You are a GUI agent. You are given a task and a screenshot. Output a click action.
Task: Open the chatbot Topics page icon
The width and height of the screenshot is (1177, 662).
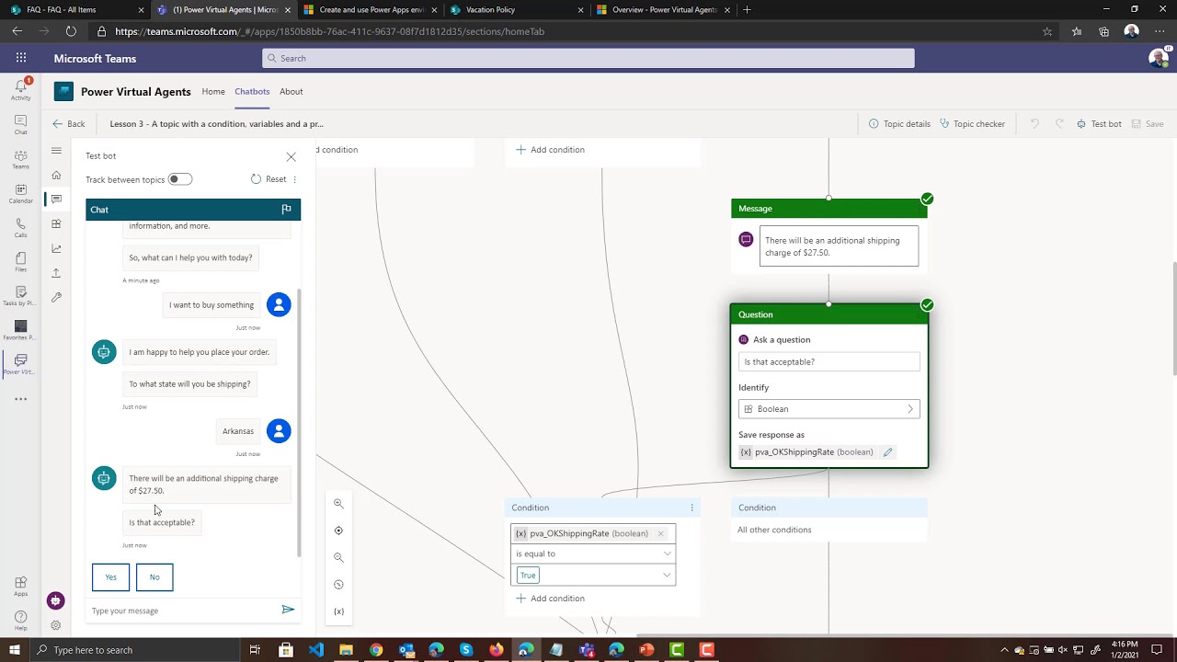pyautogui.click(x=56, y=200)
